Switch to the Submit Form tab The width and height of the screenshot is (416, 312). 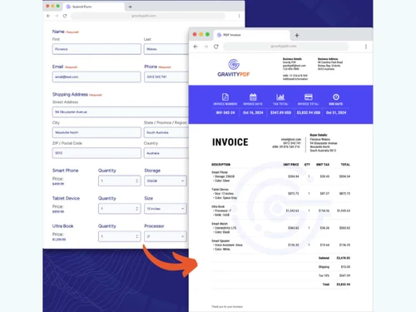[94, 7]
